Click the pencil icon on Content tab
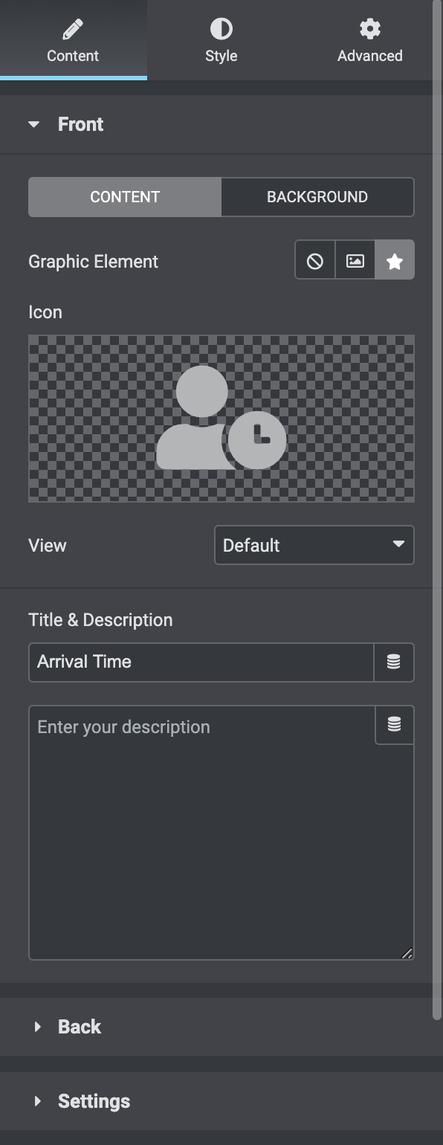 (x=73, y=29)
